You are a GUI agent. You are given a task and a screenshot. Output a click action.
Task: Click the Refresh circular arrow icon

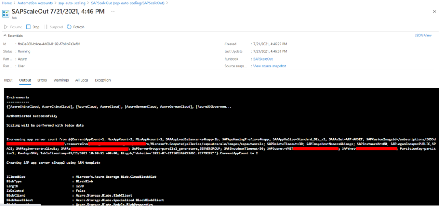[69, 27]
